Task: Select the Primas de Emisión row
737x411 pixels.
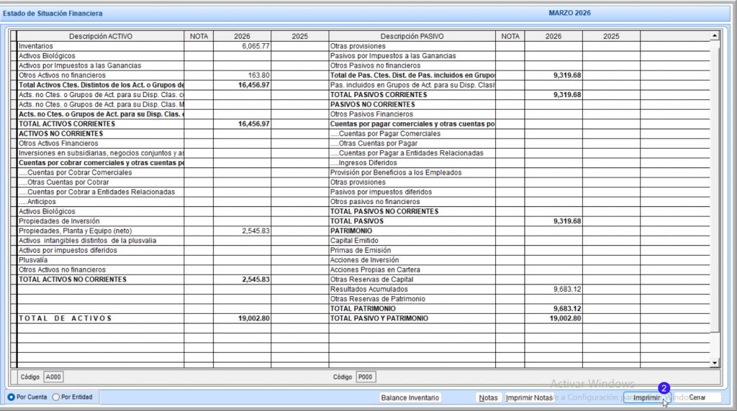Action: coord(412,250)
